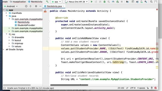Select the Gradle Scripts row
The image size is (162, 91).
pos(23,50)
